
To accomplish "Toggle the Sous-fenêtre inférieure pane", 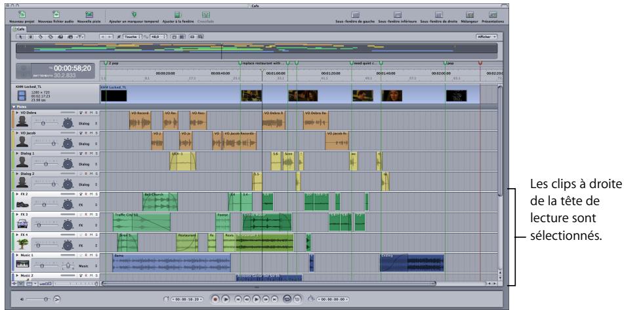I will [x=397, y=14].
